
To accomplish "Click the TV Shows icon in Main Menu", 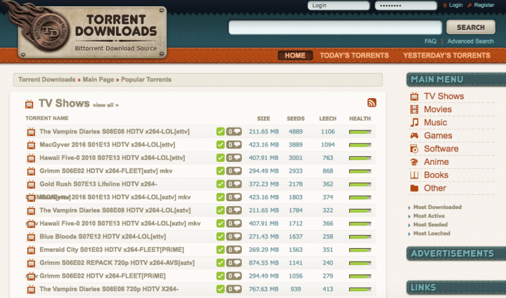I will pyautogui.click(x=415, y=96).
